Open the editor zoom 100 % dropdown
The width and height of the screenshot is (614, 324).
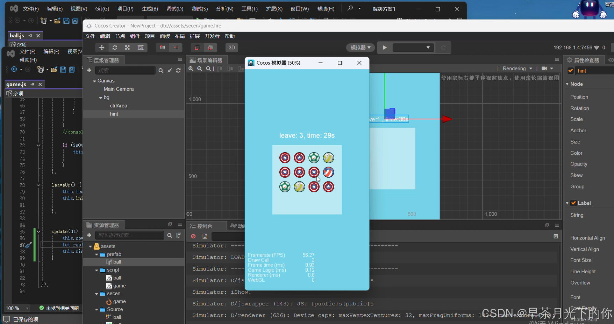(x=27, y=308)
